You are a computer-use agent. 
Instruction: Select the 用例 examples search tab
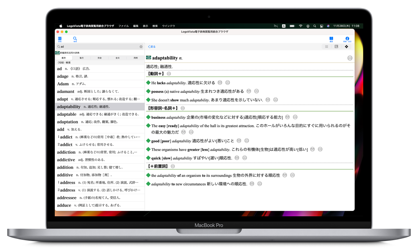(136, 58)
